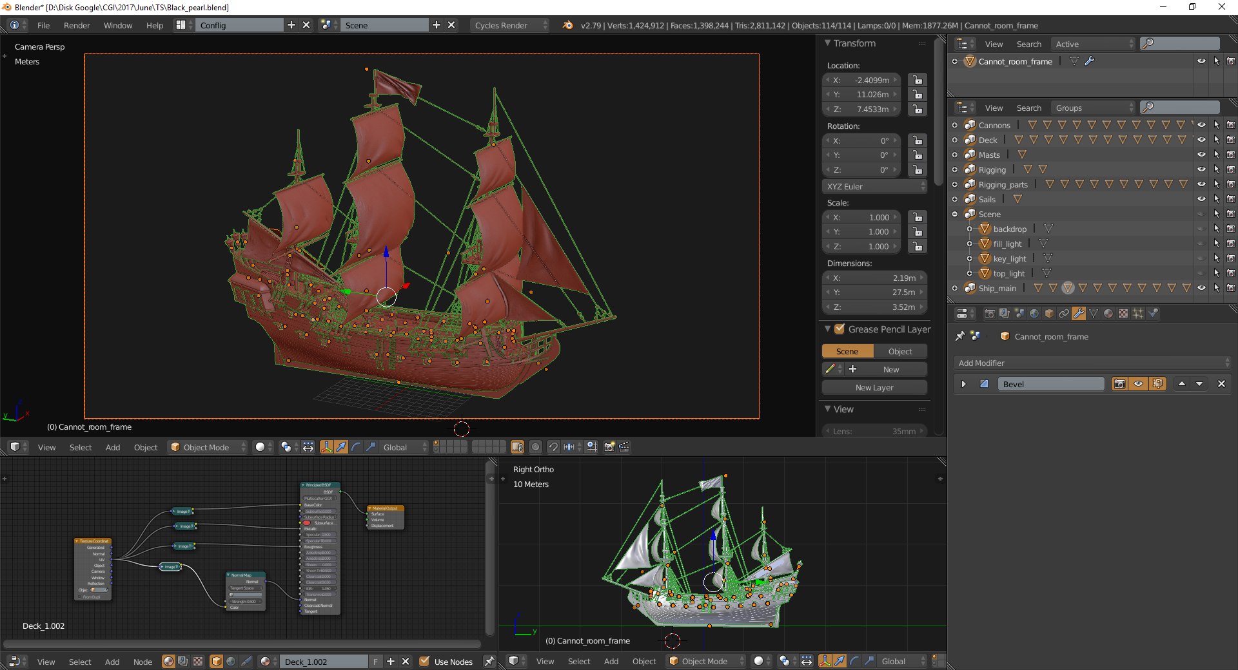Open the Constraints chain-link tab
Image resolution: width=1238 pixels, height=670 pixels.
(1064, 314)
